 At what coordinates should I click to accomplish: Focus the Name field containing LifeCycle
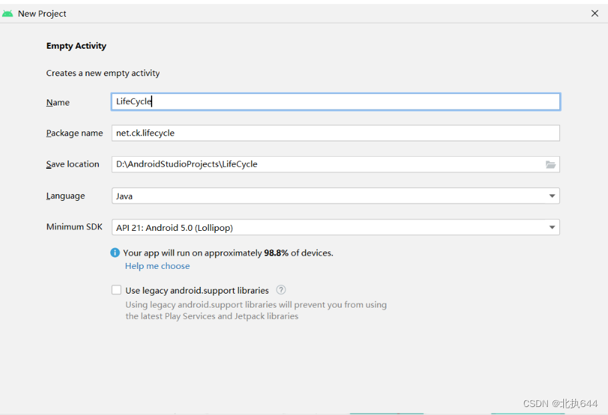tap(336, 102)
